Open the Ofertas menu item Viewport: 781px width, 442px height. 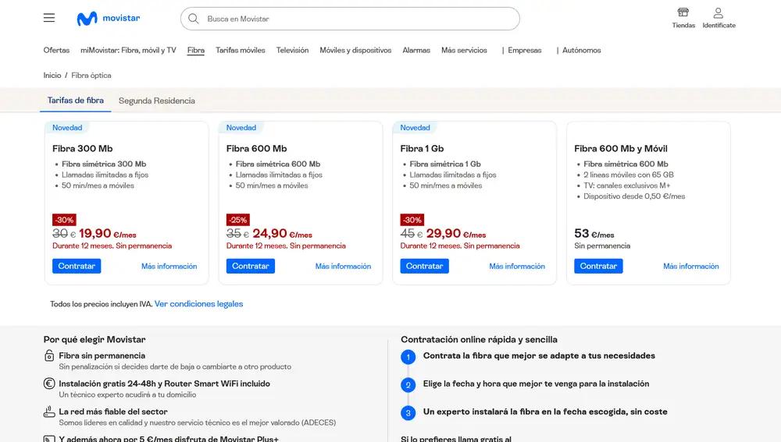pyautogui.click(x=56, y=50)
